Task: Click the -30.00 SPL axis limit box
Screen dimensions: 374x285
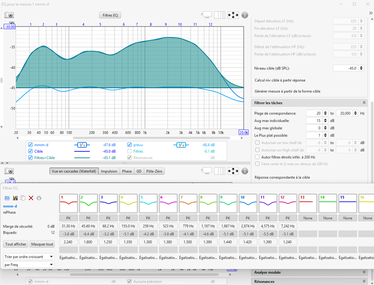Action: pyautogui.click(x=9, y=27)
